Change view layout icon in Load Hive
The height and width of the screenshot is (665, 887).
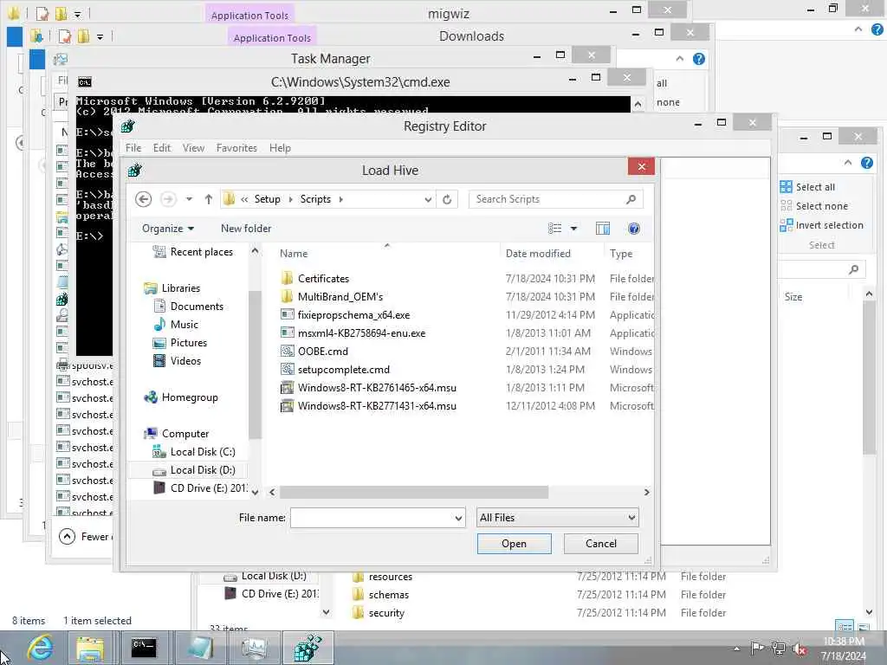click(555, 229)
